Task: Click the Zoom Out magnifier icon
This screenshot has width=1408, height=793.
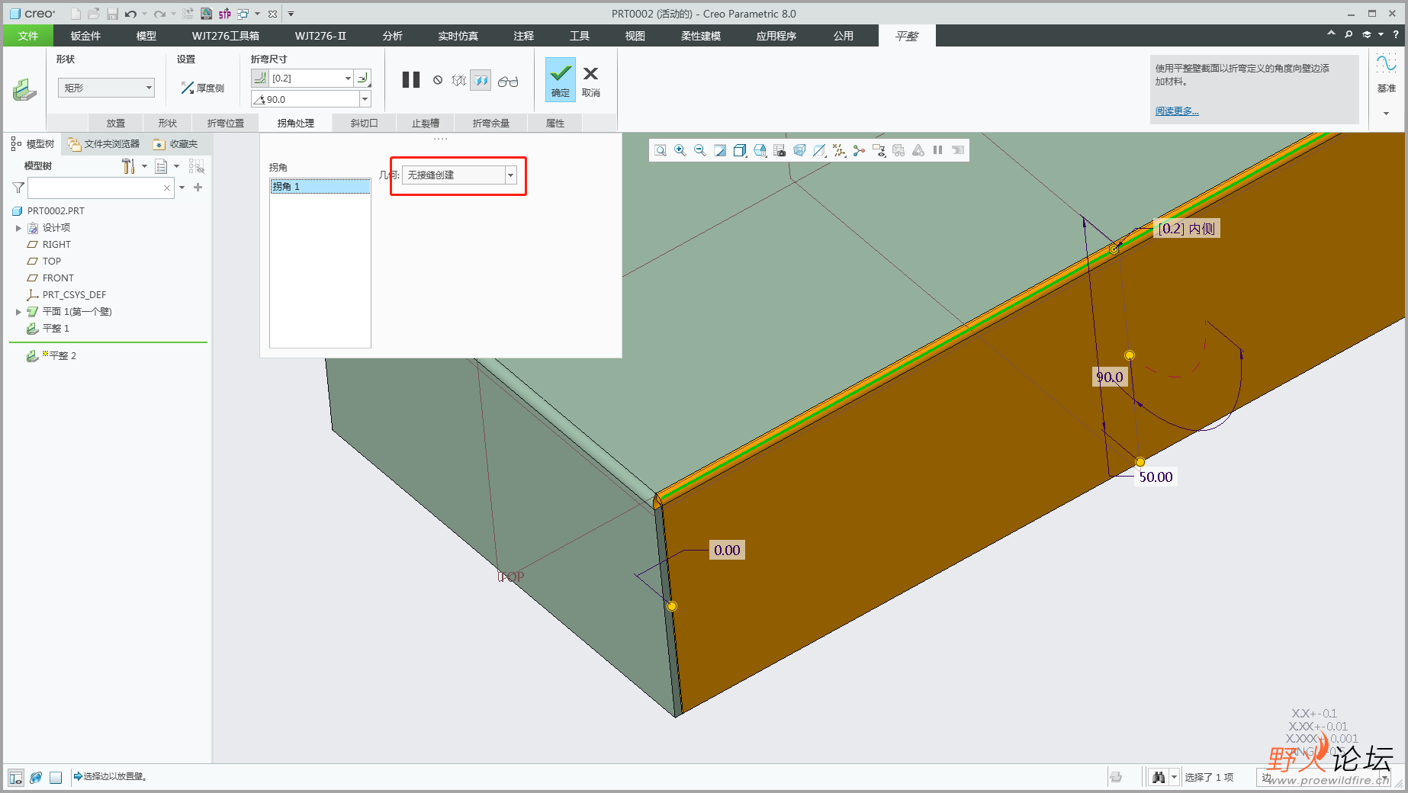Action: pyautogui.click(x=700, y=150)
